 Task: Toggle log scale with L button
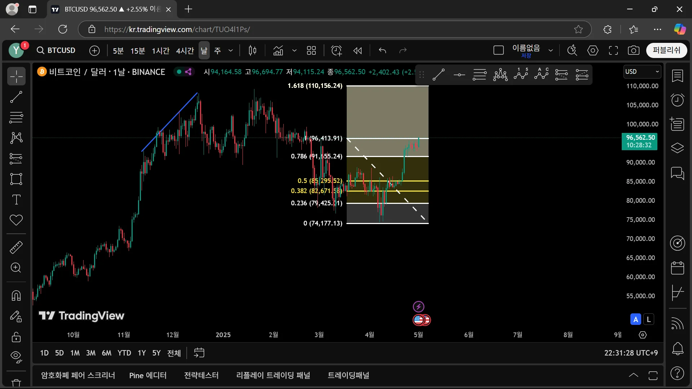[x=649, y=319]
